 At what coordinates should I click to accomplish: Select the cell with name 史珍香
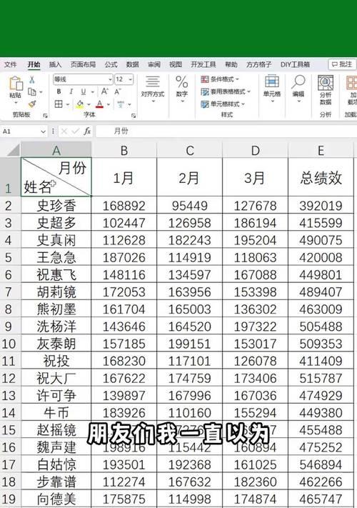click(x=56, y=205)
